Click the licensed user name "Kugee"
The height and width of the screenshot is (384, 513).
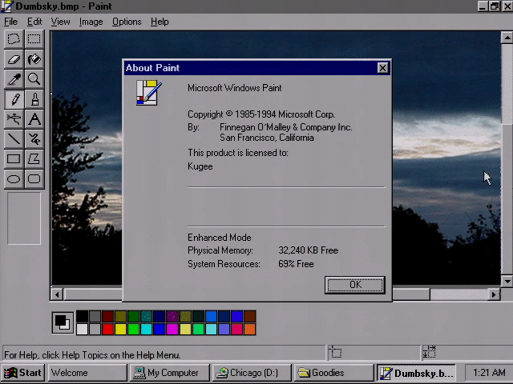tap(200, 166)
